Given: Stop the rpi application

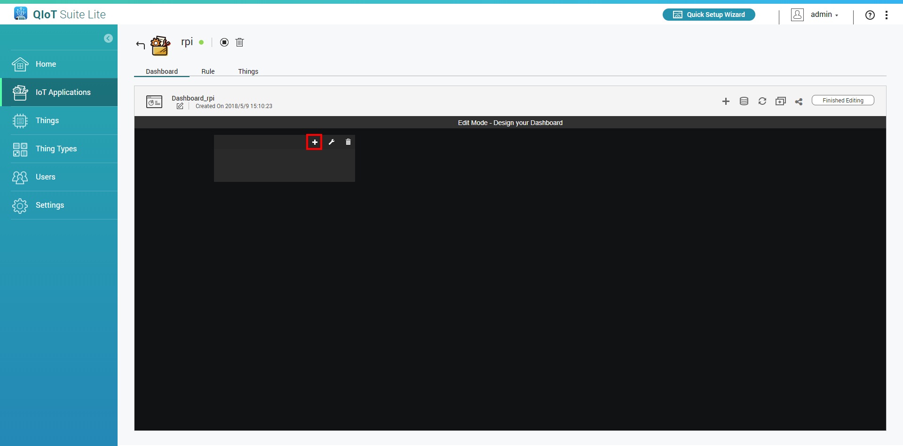Looking at the screenshot, I should click(x=224, y=42).
